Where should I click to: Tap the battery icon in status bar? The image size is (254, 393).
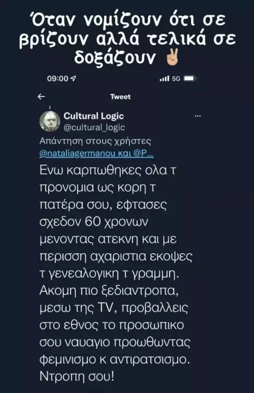(190, 79)
